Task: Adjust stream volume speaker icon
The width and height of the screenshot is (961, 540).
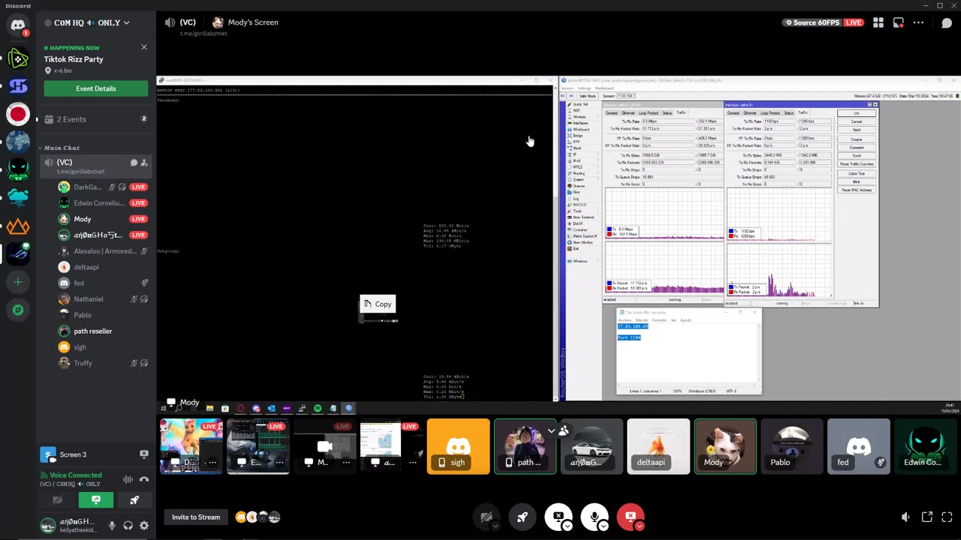Action: click(x=905, y=517)
